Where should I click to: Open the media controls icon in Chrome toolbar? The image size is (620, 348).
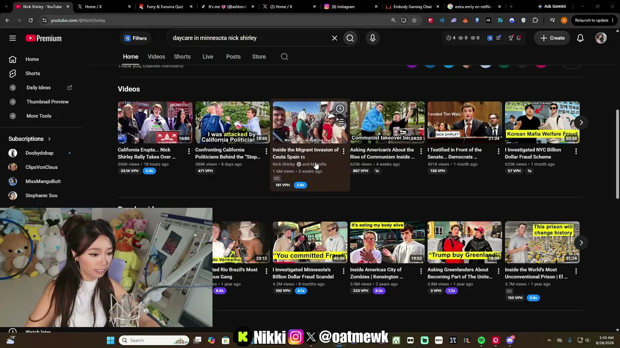(552, 20)
